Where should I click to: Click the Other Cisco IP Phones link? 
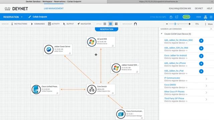tap(174, 92)
